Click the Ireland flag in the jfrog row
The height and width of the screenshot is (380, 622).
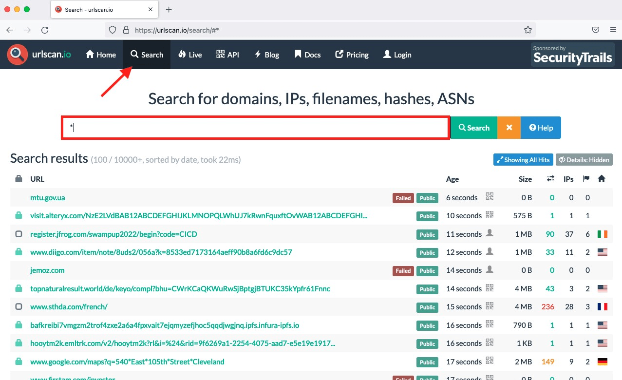tap(603, 234)
